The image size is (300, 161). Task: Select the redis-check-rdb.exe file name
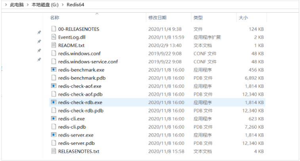(x=80, y=102)
